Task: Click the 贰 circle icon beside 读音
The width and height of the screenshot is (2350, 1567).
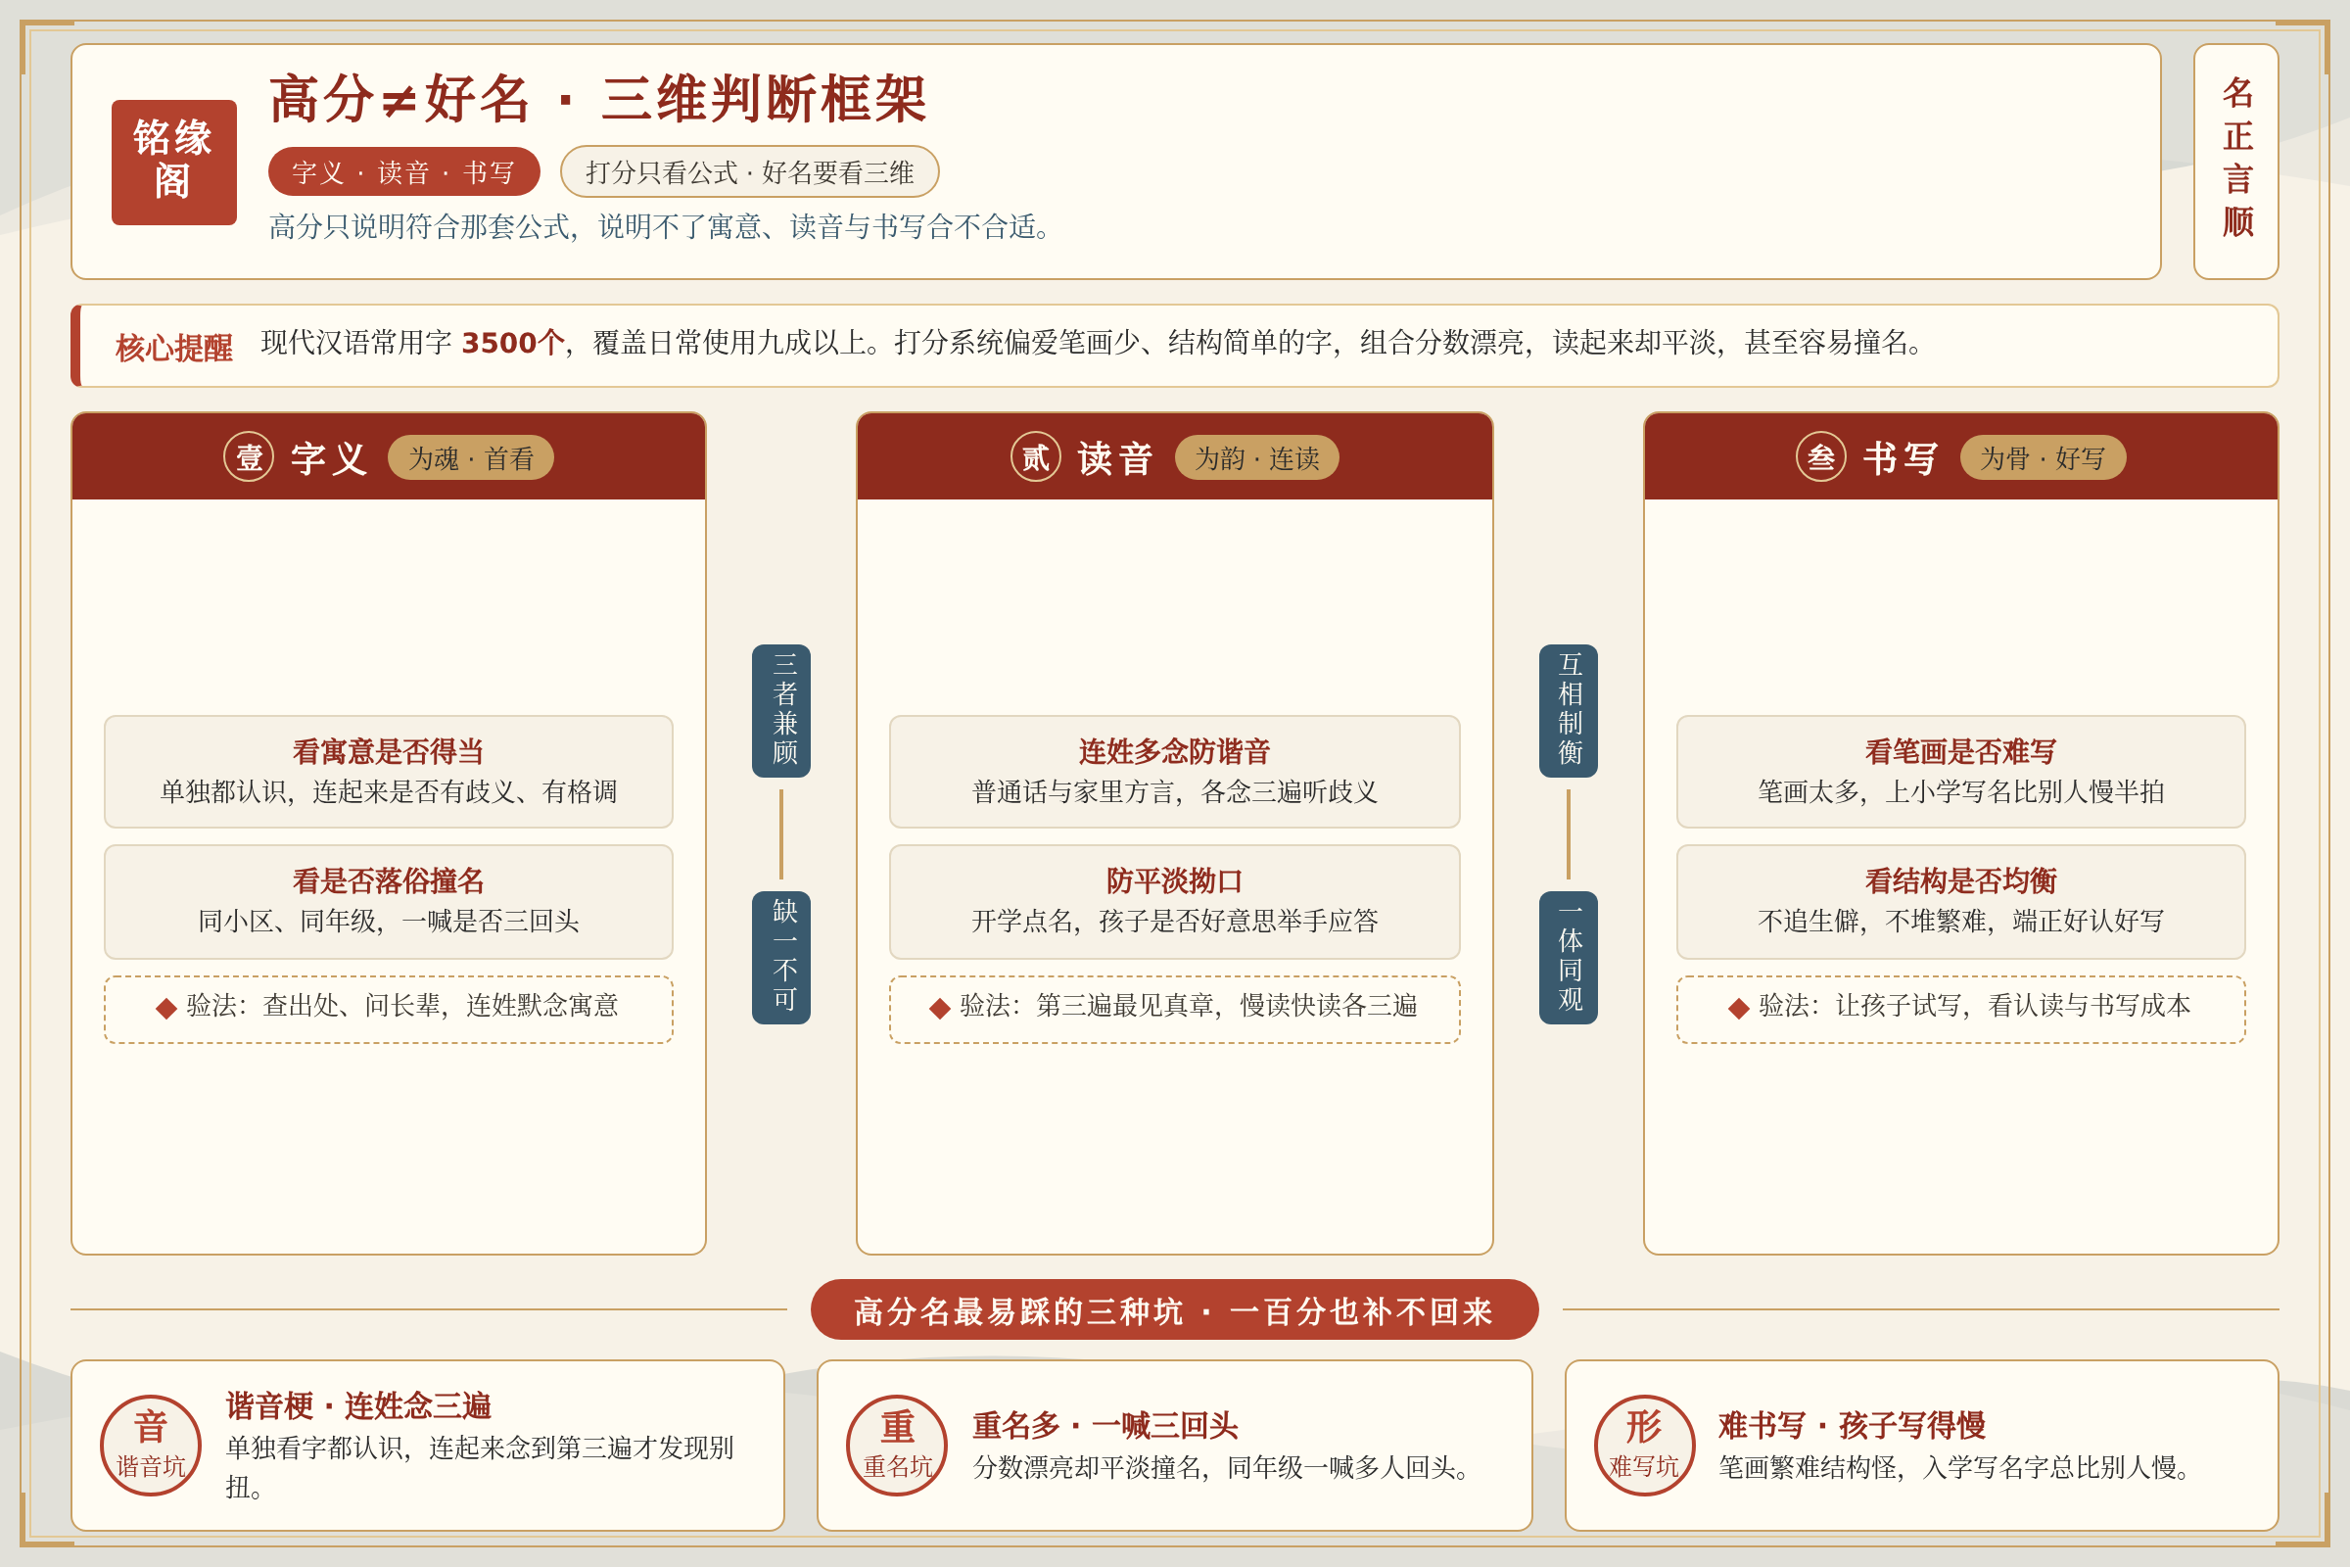Action: pyautogui.click(x=1035, y=456)
